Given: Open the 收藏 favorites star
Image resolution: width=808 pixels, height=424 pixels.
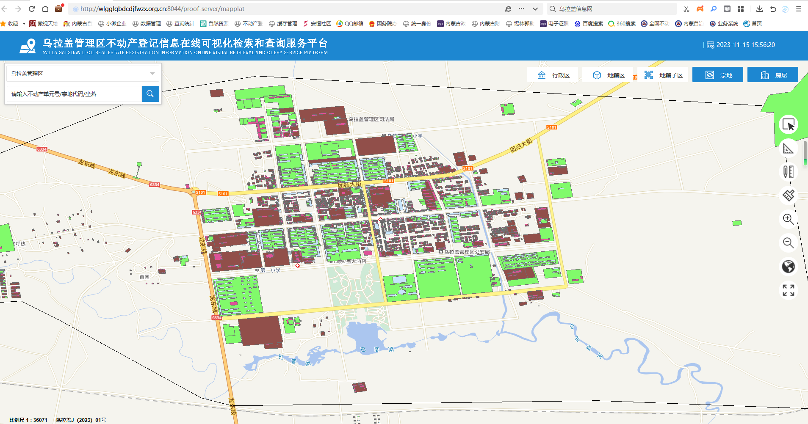Looking at the screenshot, I should (x=3, y=24).
